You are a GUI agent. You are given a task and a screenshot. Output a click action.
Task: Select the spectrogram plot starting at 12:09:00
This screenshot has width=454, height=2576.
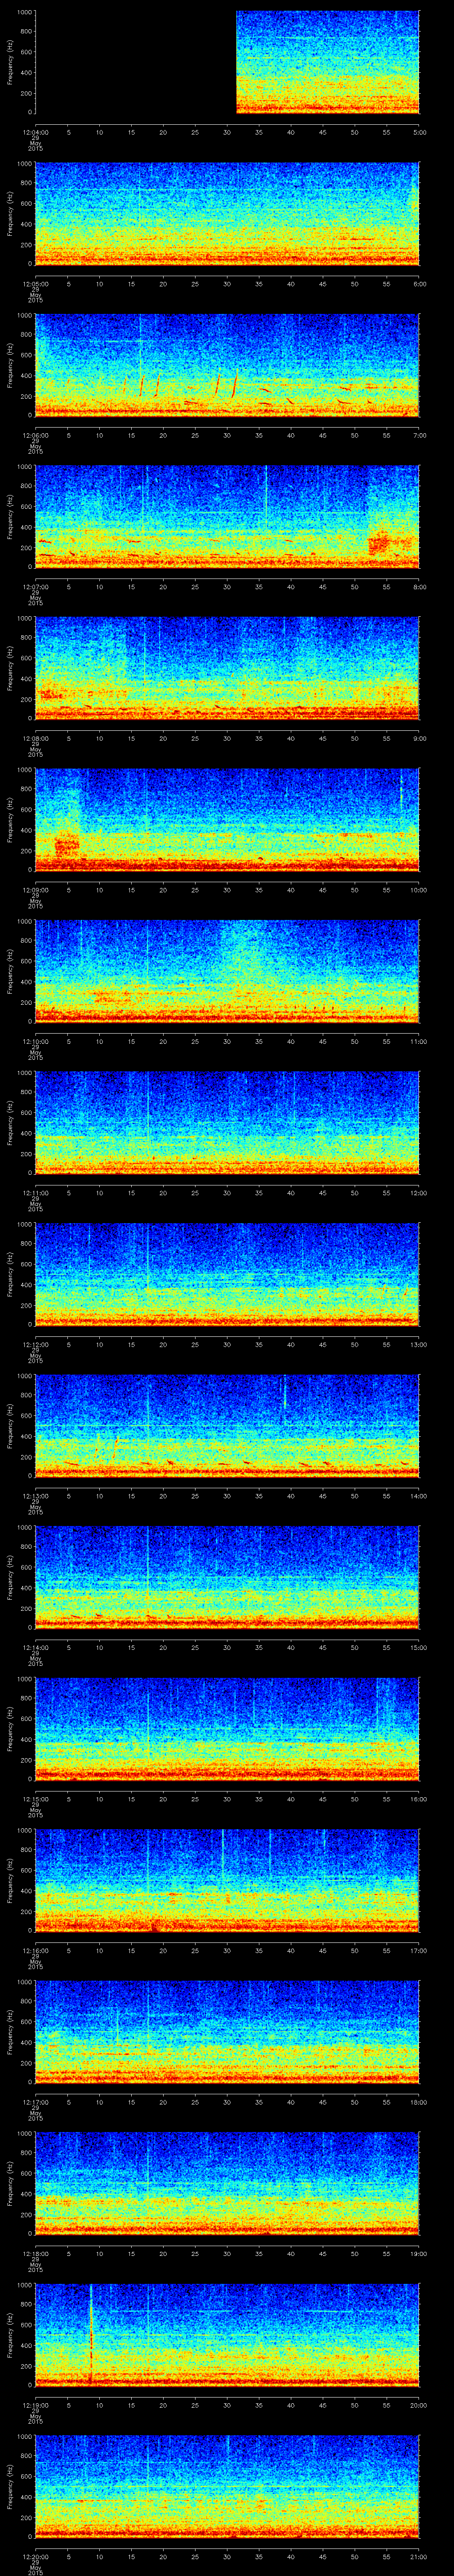pyautogui.click(x=227, y=820)
